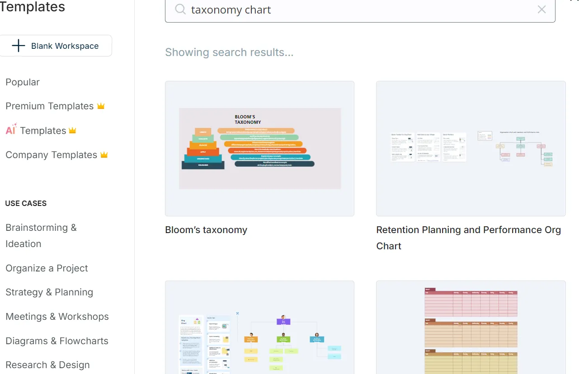Screen dimensions: 579x374
Task: Browse Diagrams & Flowcharts templates
Action: point(57,341)
